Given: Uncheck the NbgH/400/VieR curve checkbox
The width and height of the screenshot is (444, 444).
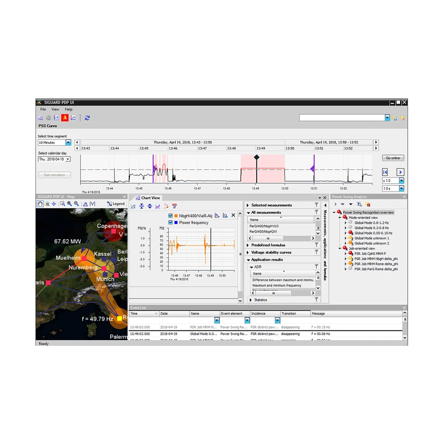Looking at the screenshot, I should [170, 216].
